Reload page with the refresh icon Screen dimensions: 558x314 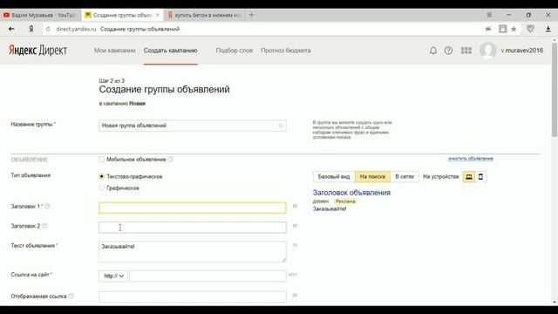click(x=48, y=29)
